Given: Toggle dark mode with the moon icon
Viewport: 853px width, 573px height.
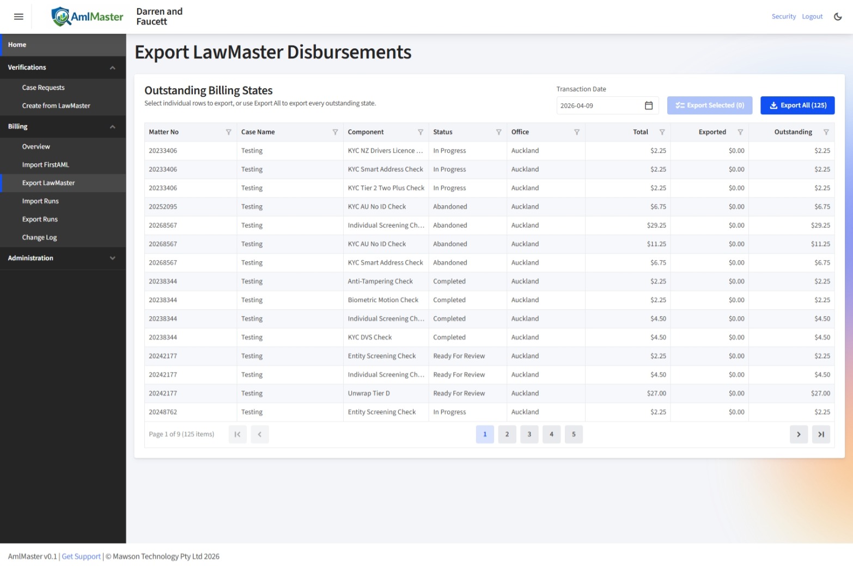Looking at the screenshot, I should coord(837,16).
